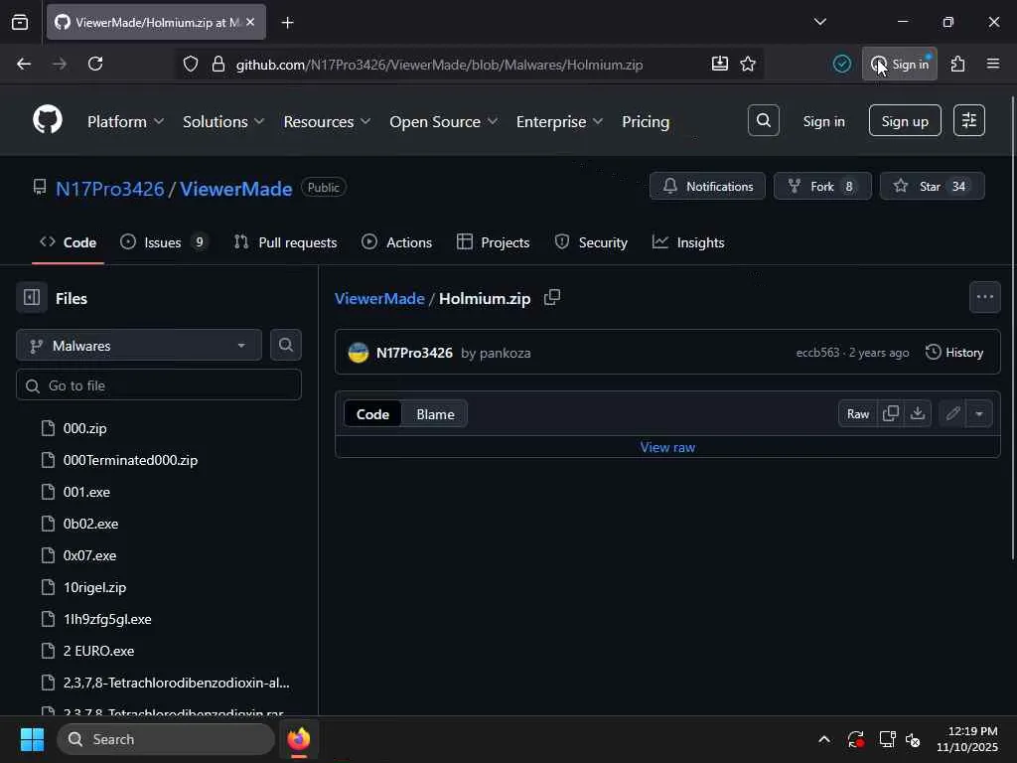Click the GitHub Sign in link
This screenshot has height=763, width=1017.
click(x=823, y=121)
